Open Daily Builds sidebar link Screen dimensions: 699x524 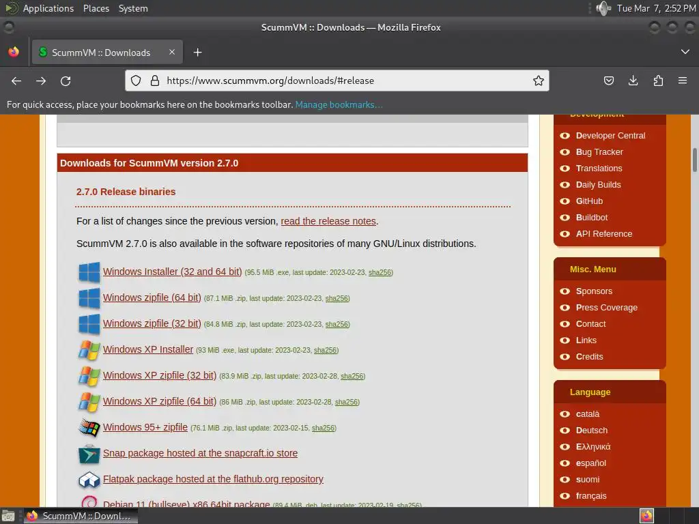tap(598, 184)
